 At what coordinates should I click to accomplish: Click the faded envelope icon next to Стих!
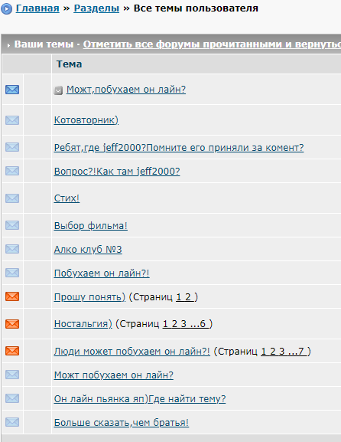(x=12, y=198)
